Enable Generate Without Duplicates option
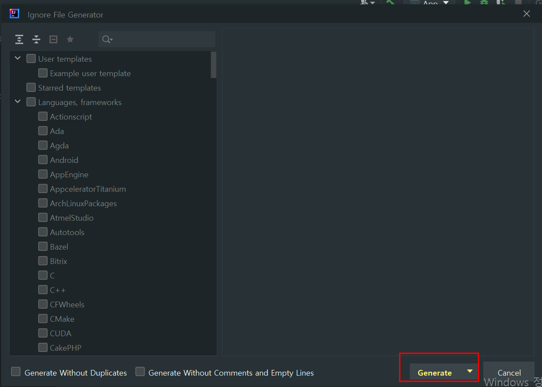This screenshot has height=387, width=542. coord(16,372)
